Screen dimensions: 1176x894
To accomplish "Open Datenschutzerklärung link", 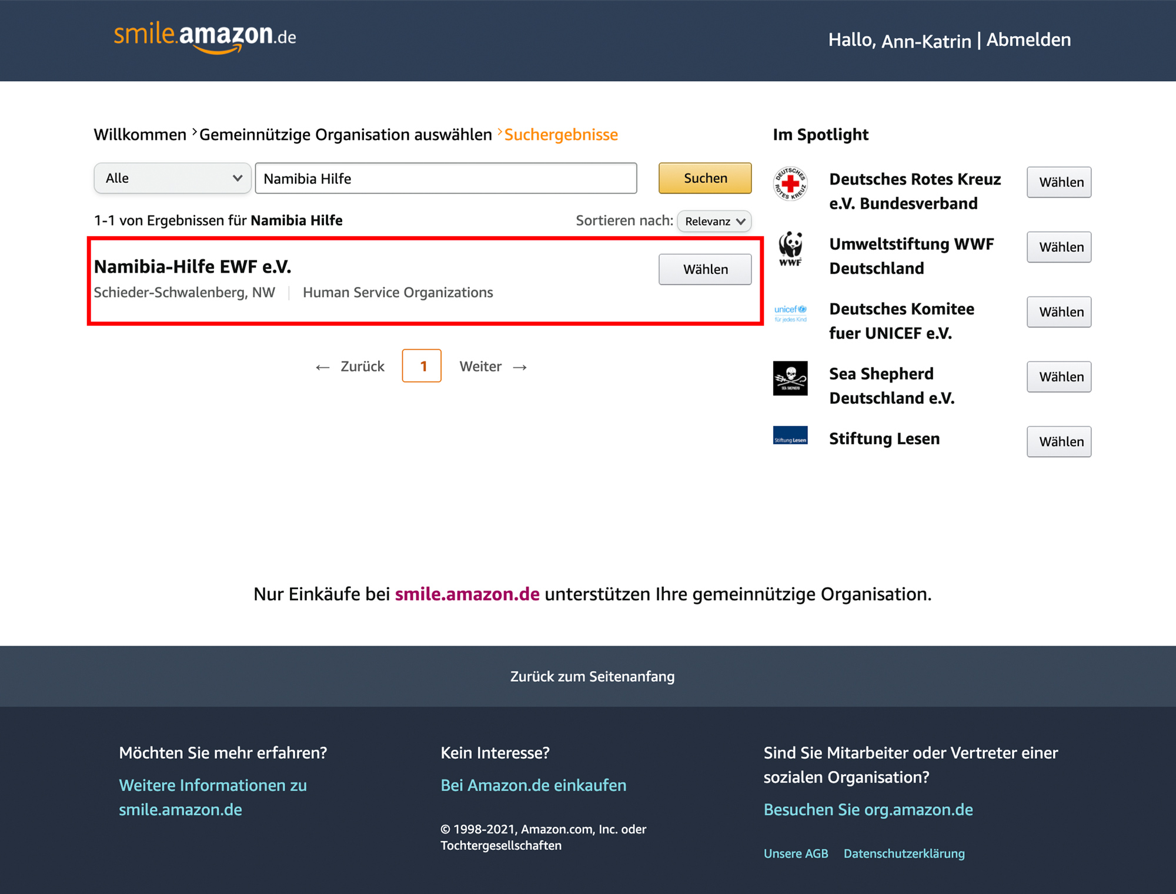I will point(904,853).
